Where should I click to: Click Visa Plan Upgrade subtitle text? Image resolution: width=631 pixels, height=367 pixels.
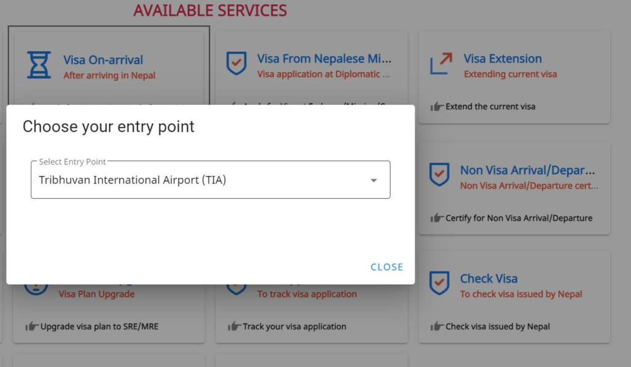[97, 294]
